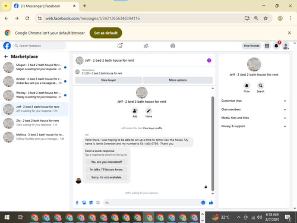Viewport: 297px width, 223px height.
Task: Open Chrome profile icon
Action: [x=280, y=18]
